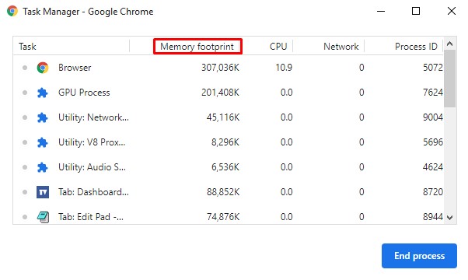Maximize the Task Manager window
Screen dimensions: 468x280
click(x=416, y=11)
